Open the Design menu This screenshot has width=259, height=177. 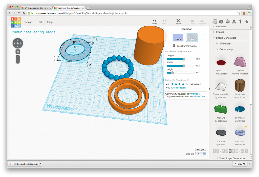pos(28,22)
